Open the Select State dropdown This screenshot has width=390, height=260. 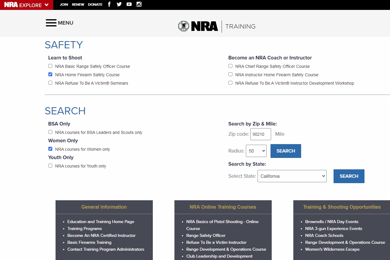[x=292, y=176]
